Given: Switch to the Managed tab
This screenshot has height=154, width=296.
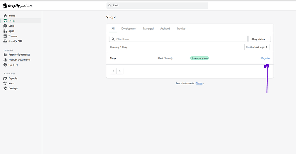Looking at the screenshot, I should pyautogui.click(x=148, y=28).
